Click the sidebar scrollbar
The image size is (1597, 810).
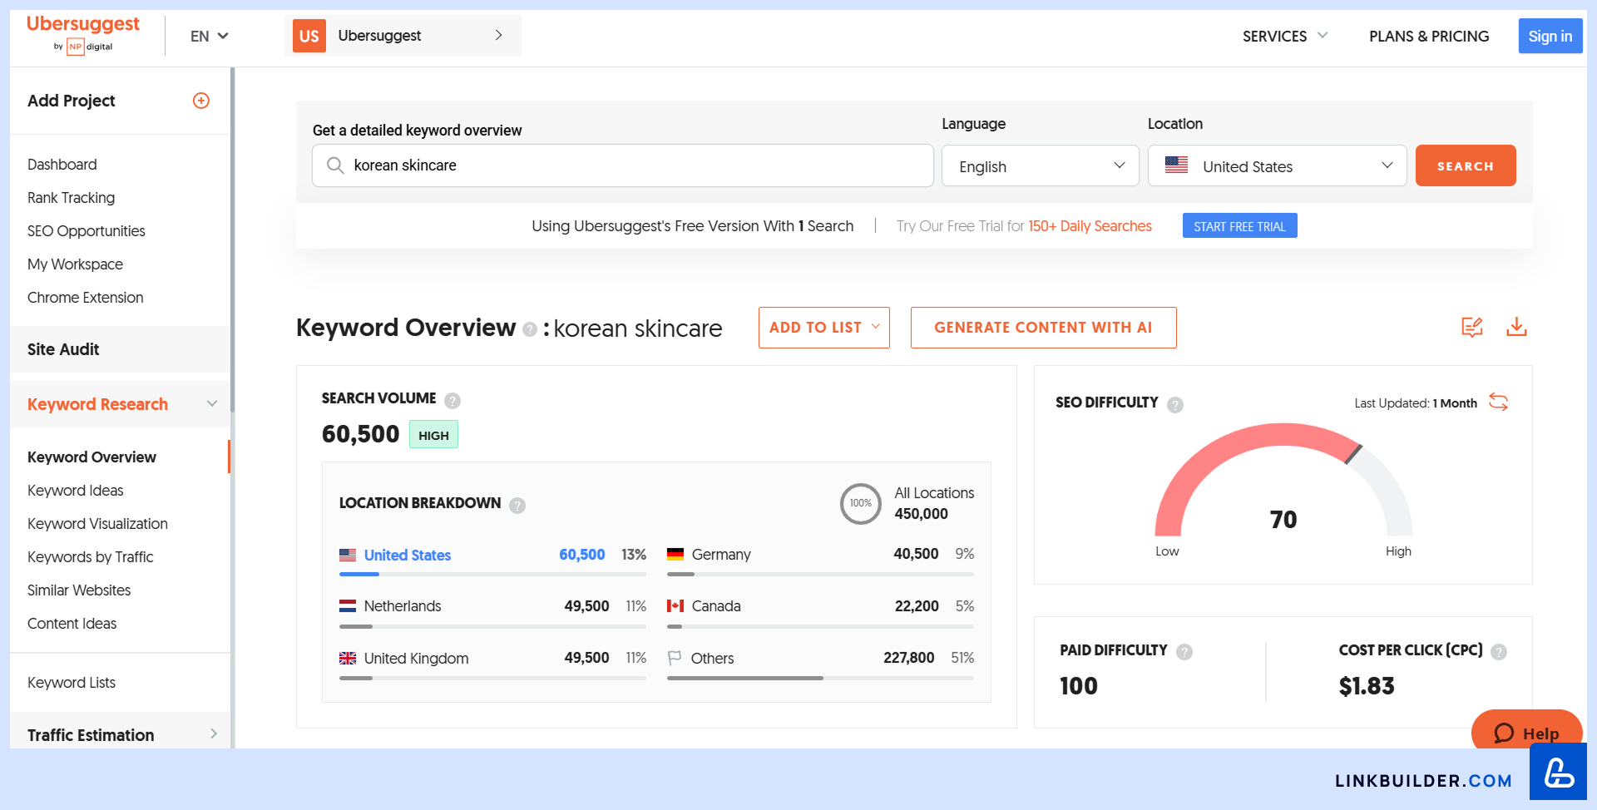coord(233,241)
